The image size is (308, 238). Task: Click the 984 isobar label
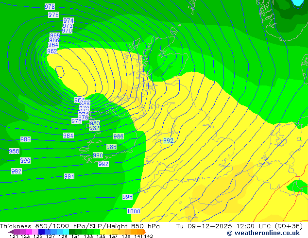68,136
